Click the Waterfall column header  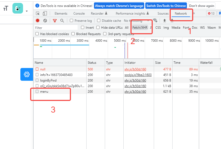(x=210, y=62)
